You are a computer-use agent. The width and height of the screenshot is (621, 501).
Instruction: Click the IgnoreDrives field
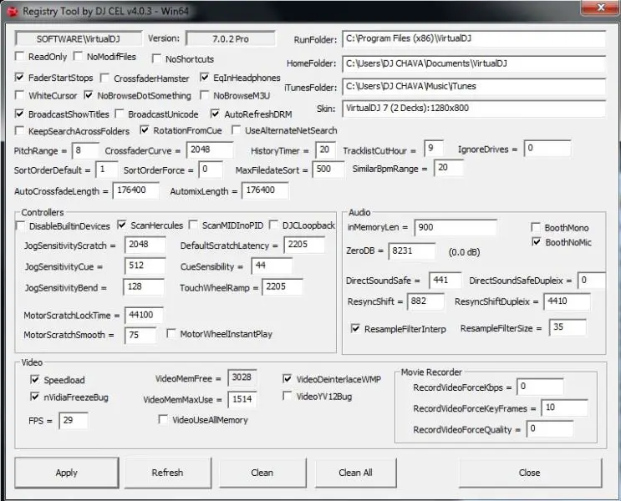tap(547, 148)
